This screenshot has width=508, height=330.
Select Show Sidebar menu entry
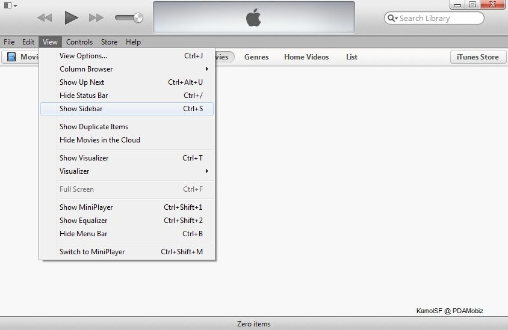point(127,109)
